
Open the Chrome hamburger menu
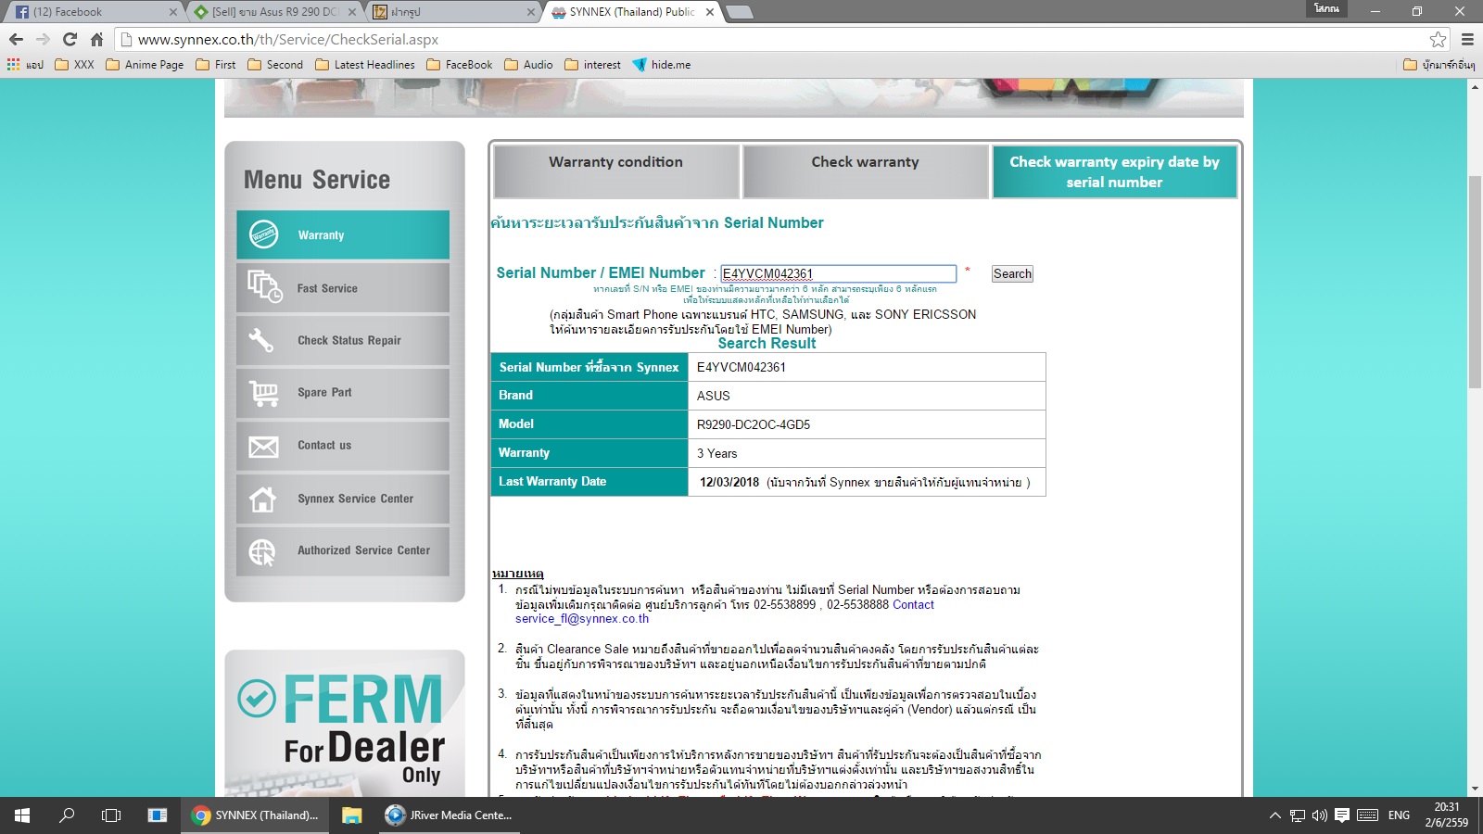pyautogui.click(x=1467, y=39)
